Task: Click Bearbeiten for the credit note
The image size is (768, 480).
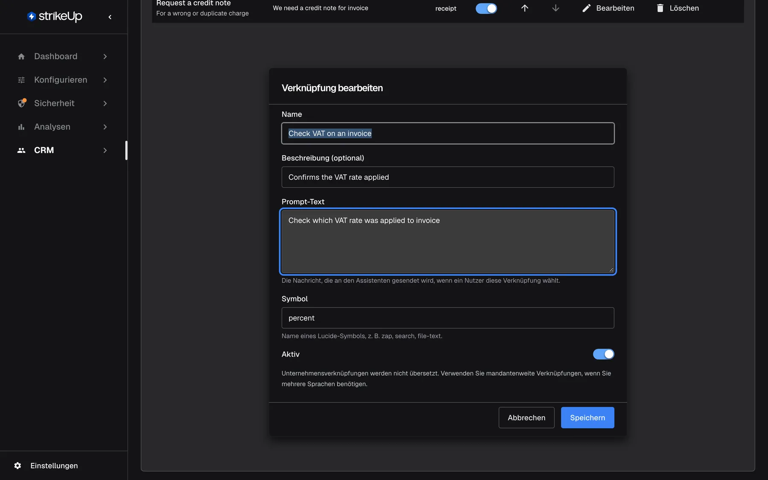Action: 608,8
